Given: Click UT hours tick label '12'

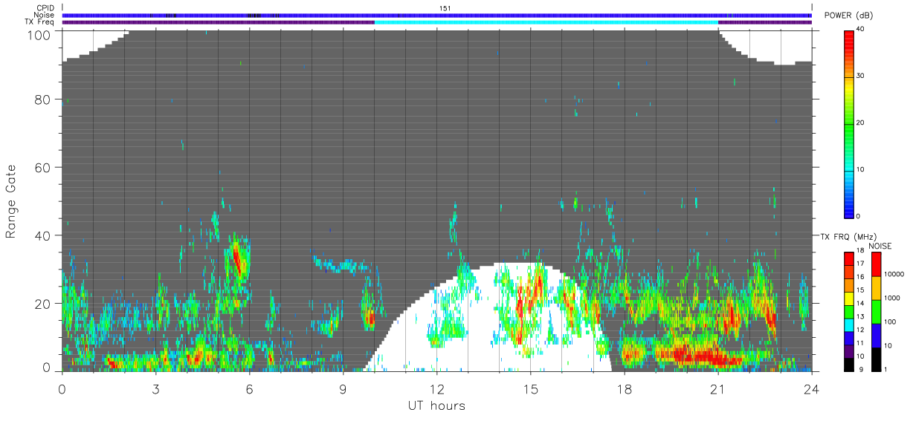Looking at the screenshot, I should coord(436,389).
